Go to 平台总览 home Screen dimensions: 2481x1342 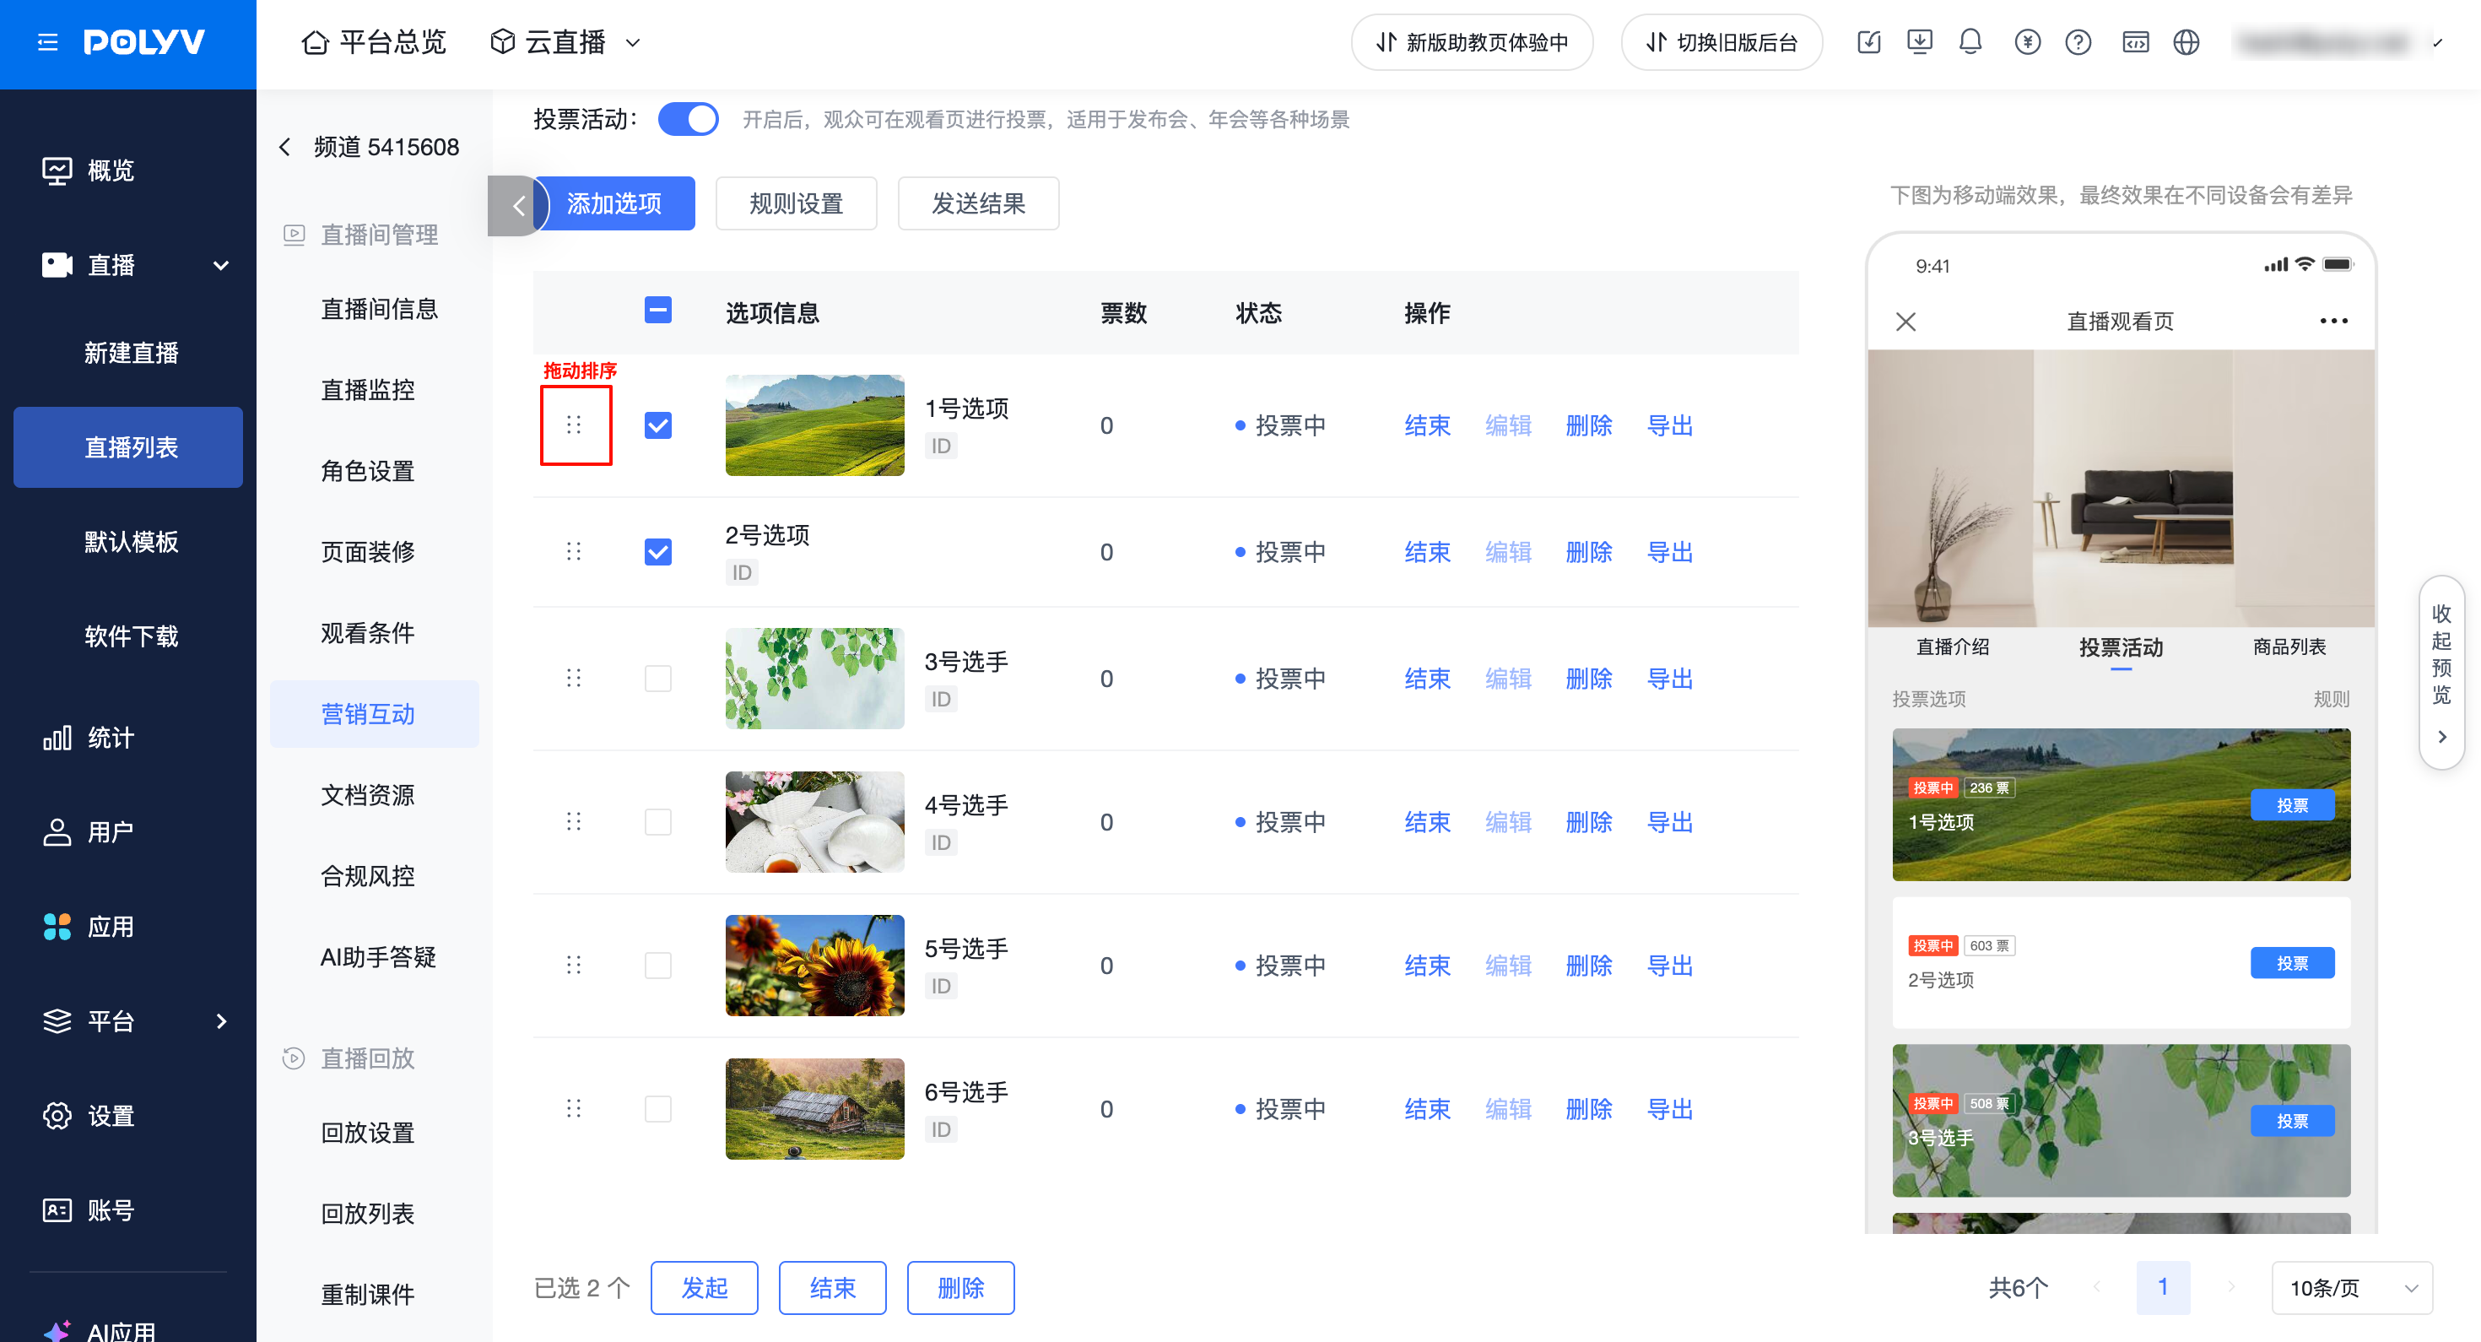pos(374,42)
